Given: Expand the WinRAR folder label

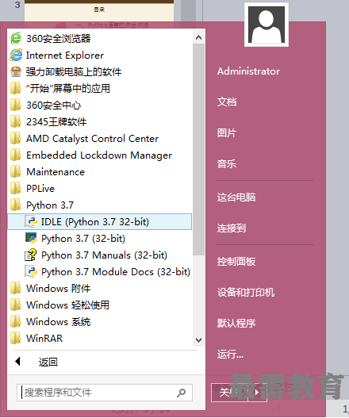Looking at the screenshot, I should point(44,339).
